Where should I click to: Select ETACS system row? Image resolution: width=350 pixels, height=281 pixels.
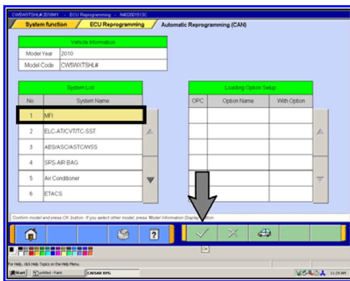tap(92, 193)
